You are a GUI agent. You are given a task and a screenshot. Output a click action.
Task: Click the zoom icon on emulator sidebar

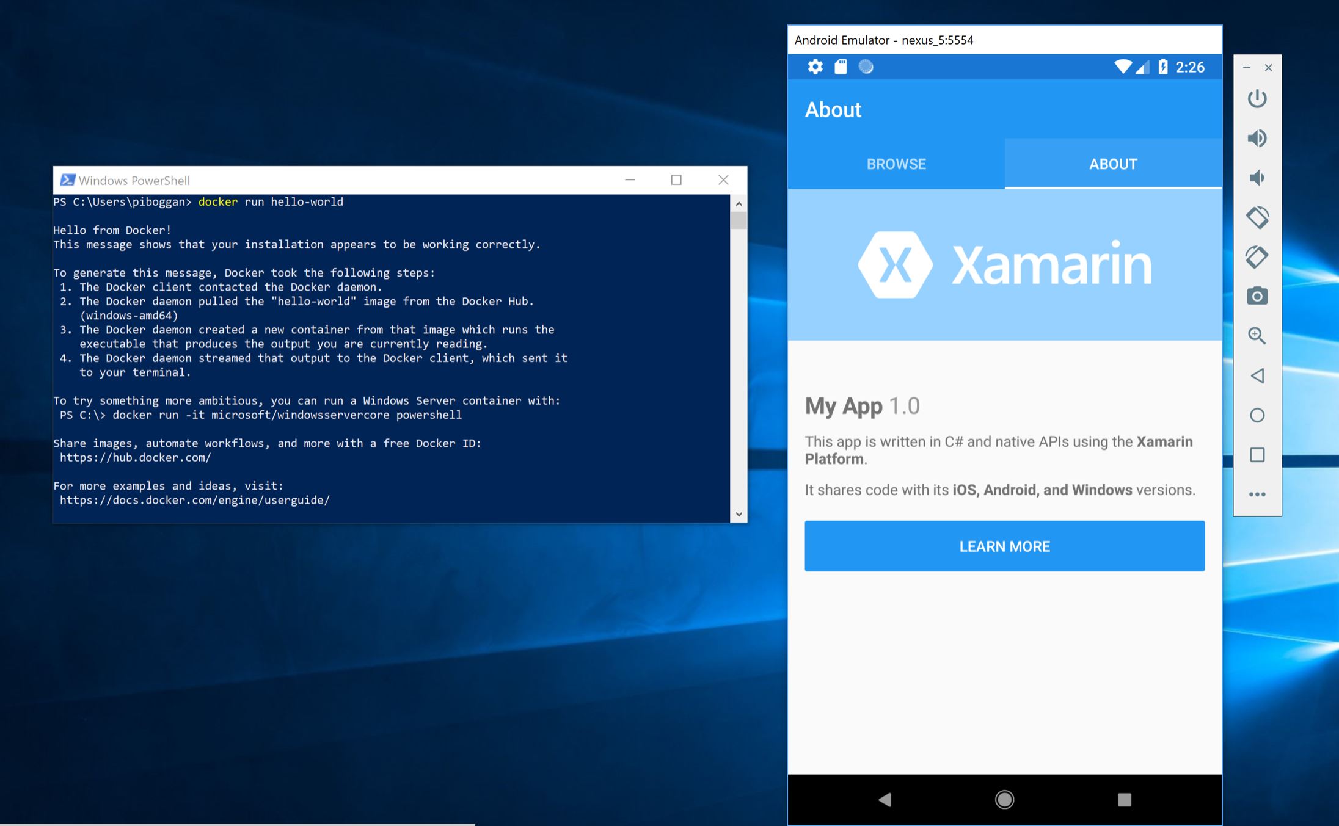(1258, 335)
